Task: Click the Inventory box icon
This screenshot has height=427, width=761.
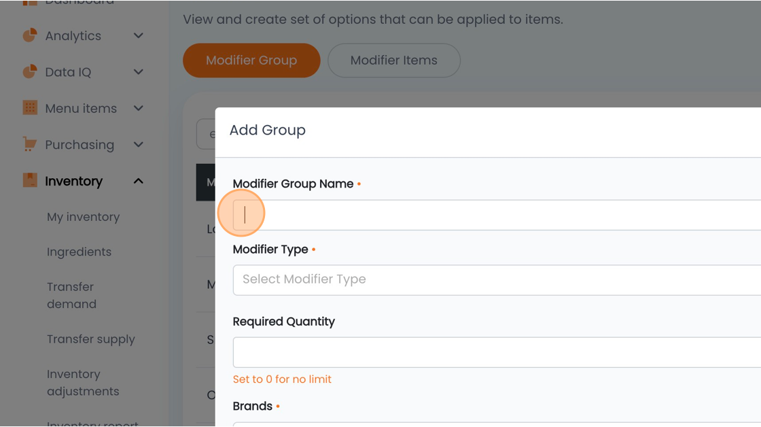Action: (30, 181)
